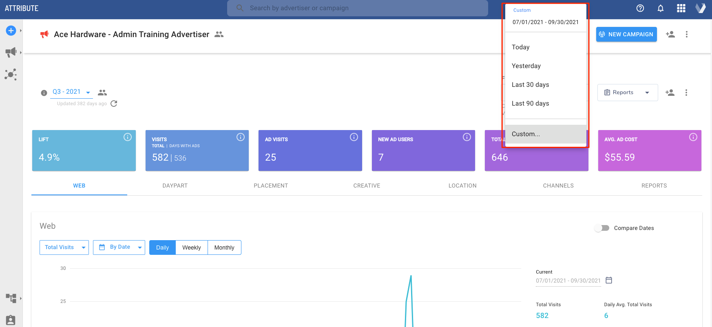Switch to the Placement tab
712x327 pixels.
pos(271,186)
